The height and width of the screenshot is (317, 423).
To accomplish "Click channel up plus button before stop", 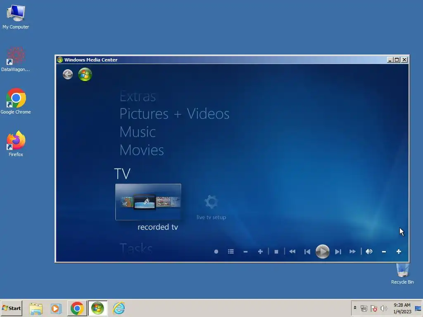I will 260,251.
